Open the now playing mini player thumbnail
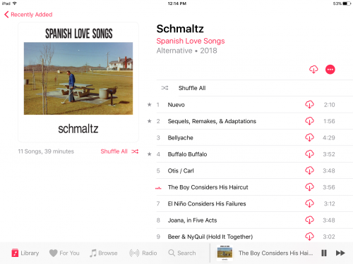Viewport: 353px width, 264px height. tap(225, 253)
